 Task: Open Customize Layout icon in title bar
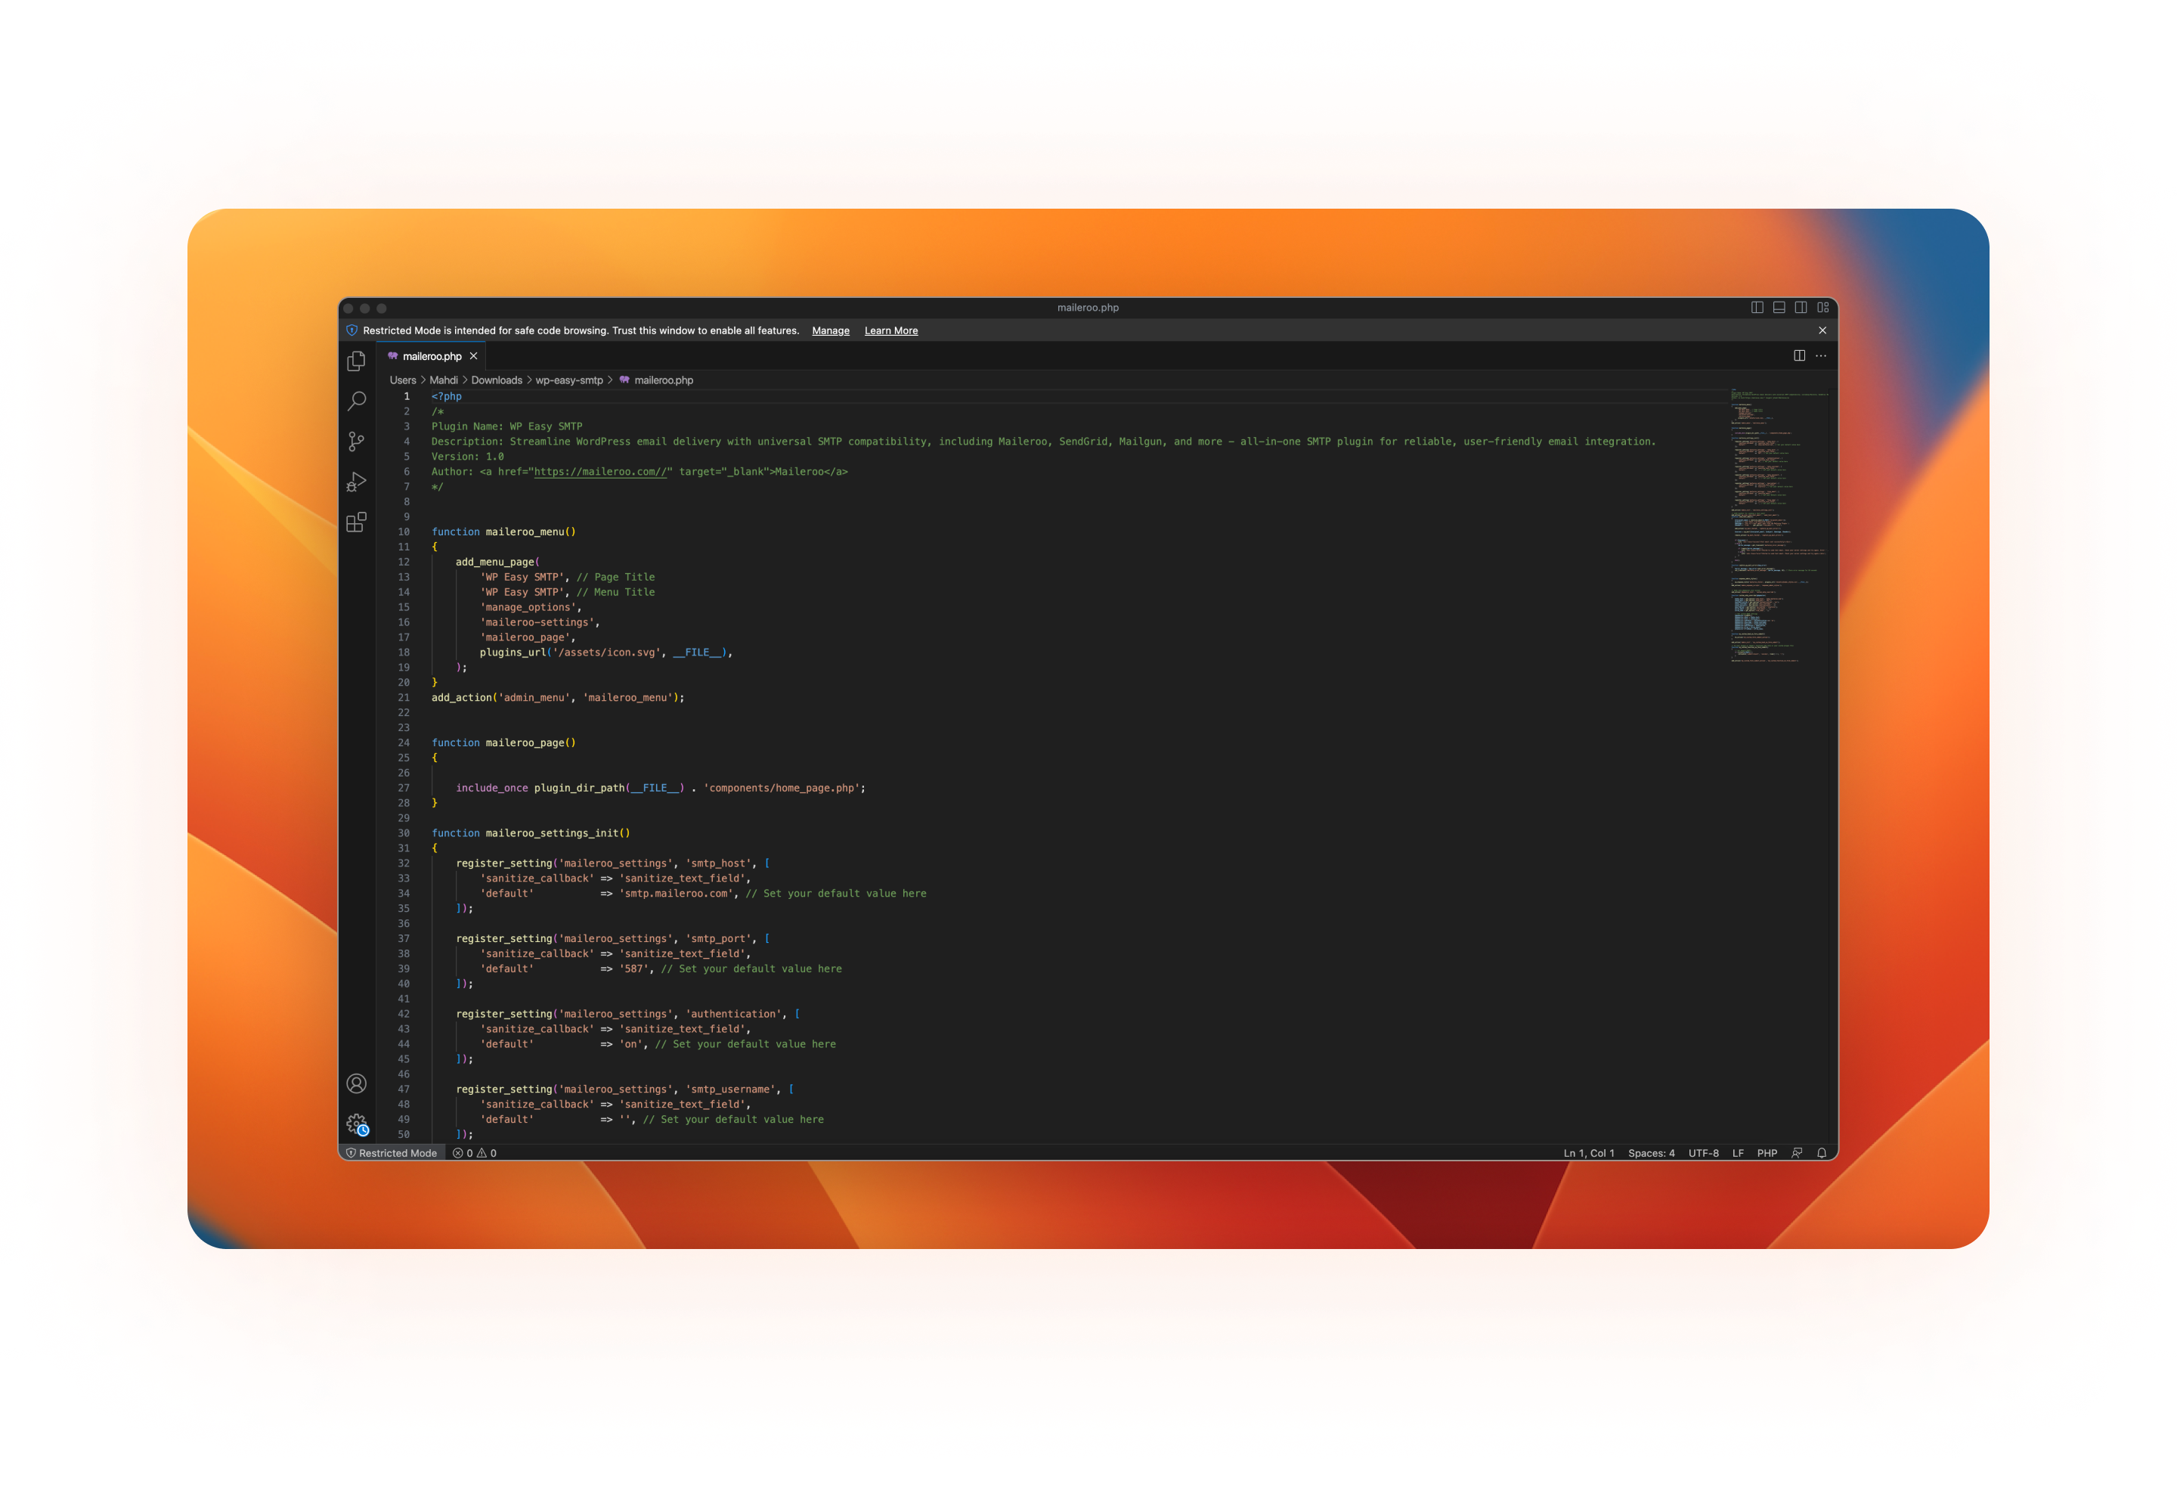click(1823, 307)
